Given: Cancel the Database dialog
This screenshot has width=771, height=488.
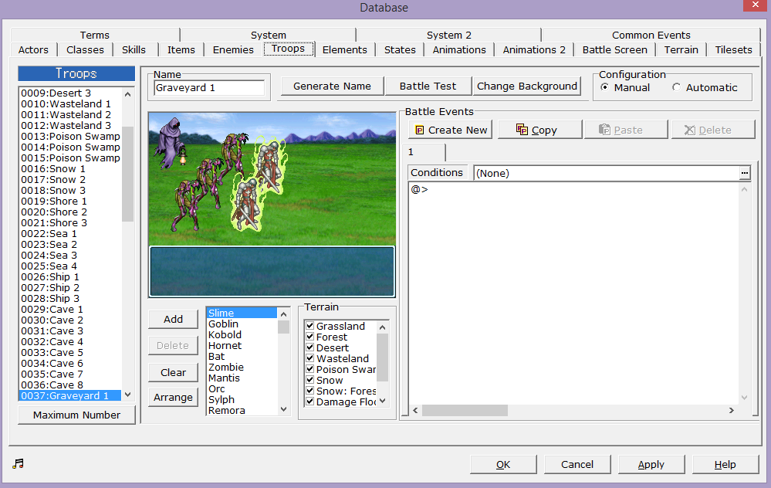Looking at the screenshot, I should [x=577, y=464].
